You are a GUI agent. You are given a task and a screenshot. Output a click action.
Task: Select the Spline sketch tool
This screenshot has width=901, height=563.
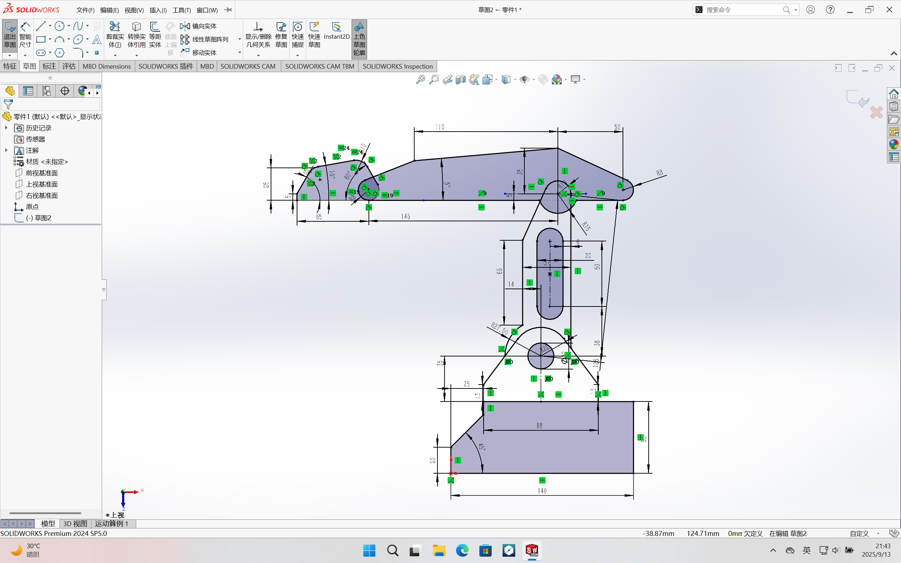(78, 26)
